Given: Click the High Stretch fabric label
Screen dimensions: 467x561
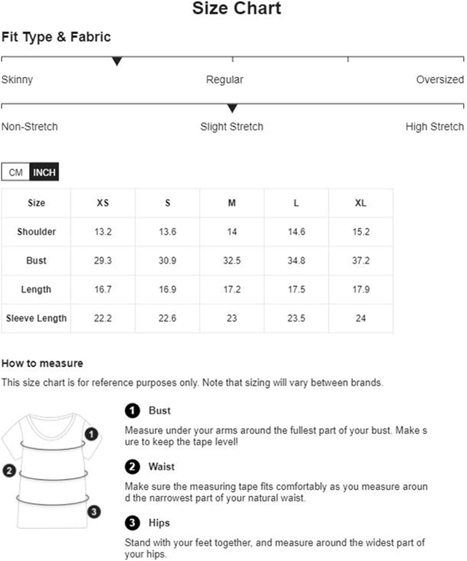Looking at the screenshot, I should click(x=434, y=127).
